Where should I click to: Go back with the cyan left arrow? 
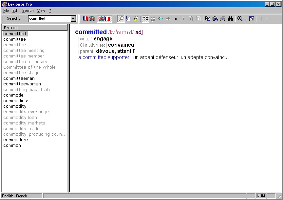tap(160, 18)
